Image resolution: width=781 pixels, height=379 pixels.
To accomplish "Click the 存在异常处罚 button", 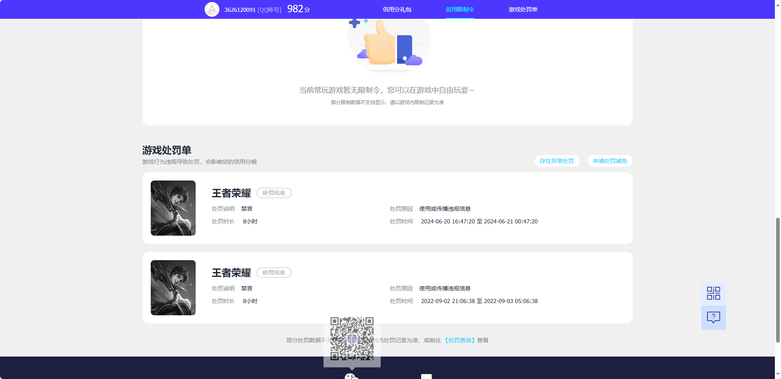I will (x=557, y=161).
